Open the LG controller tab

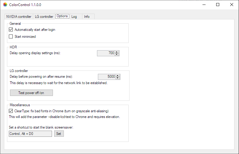point(44,17)
